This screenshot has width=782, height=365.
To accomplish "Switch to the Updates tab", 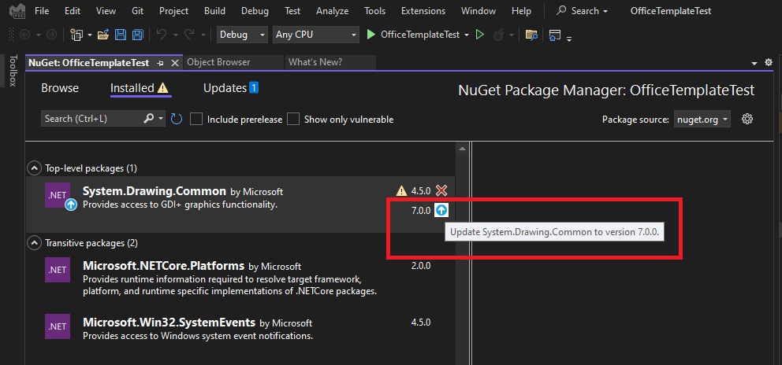I will tap(231, 88).
